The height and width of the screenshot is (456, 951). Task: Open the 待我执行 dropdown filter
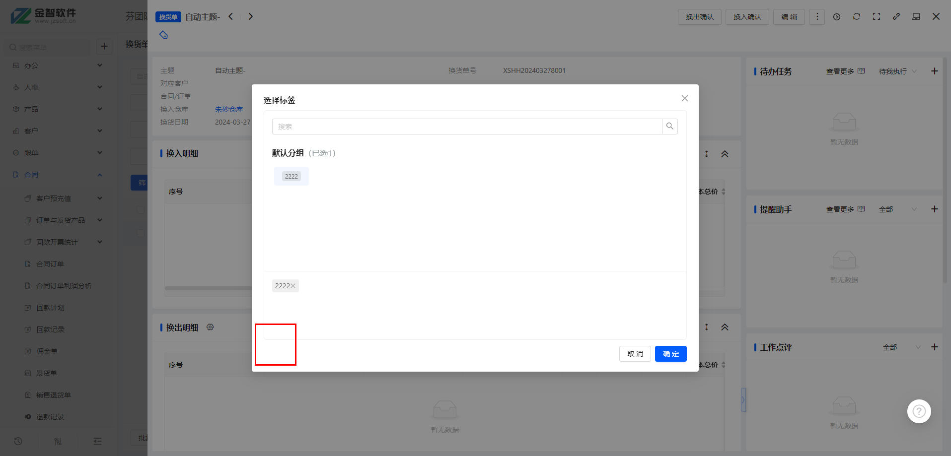coord(897,71)
